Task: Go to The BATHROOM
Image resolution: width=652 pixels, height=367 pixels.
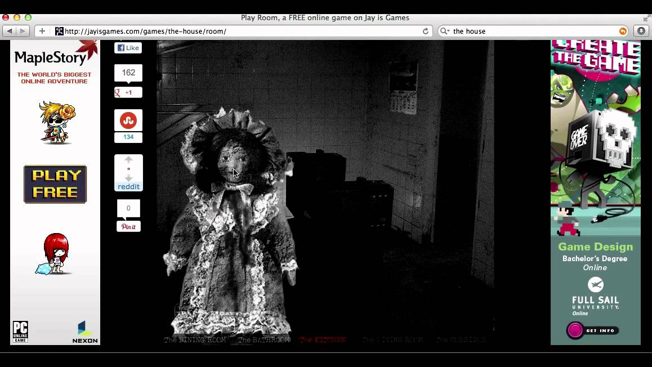Action: pos(264,340)
